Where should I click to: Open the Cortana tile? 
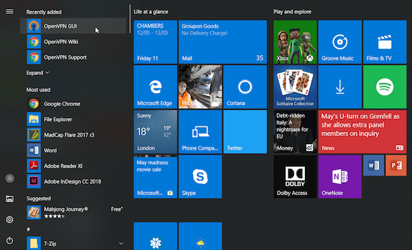coord(245,87)
